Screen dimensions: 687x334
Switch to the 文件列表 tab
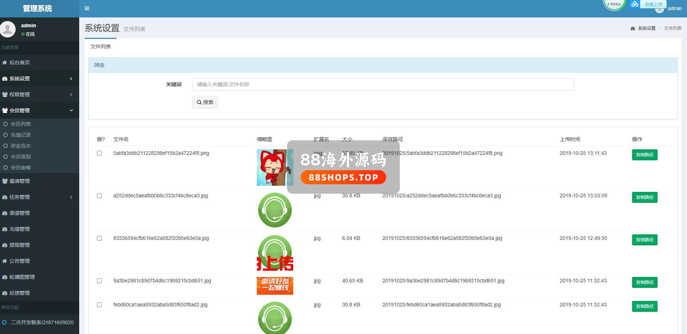101,47
